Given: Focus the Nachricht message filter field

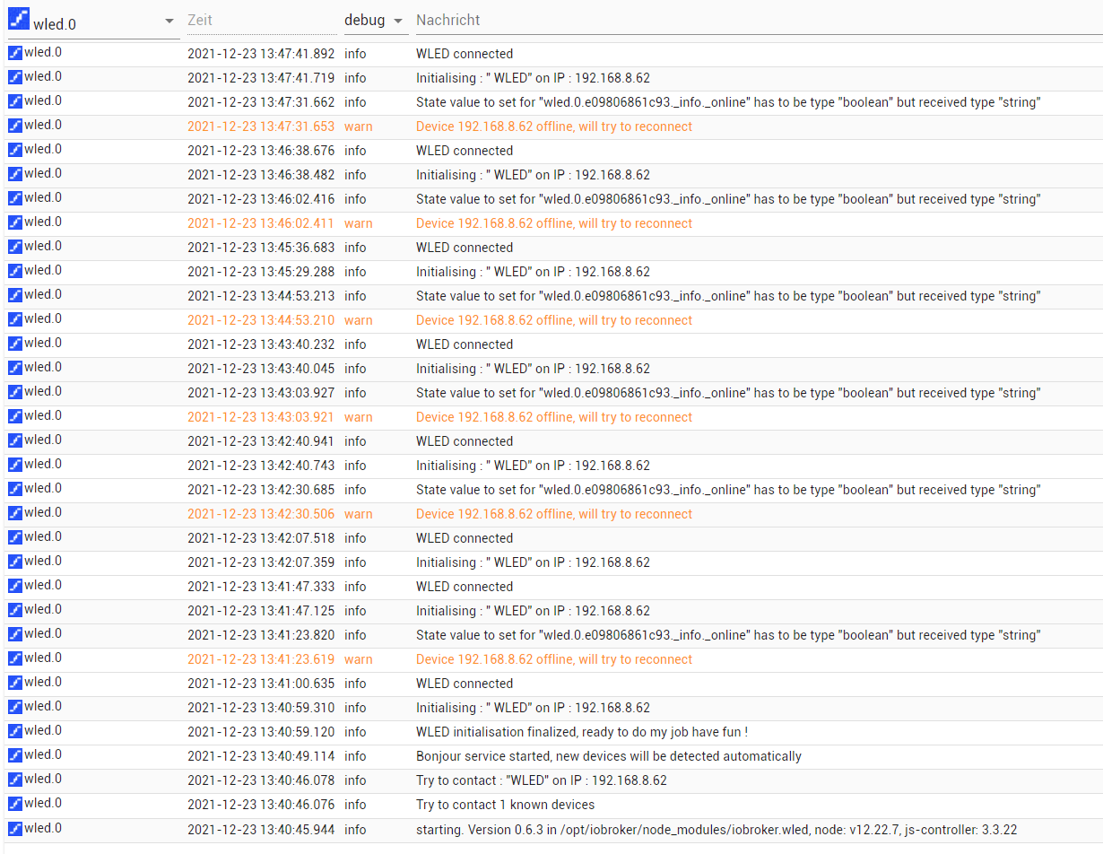Looking at the screenshot, I should (x=758, y=20).
